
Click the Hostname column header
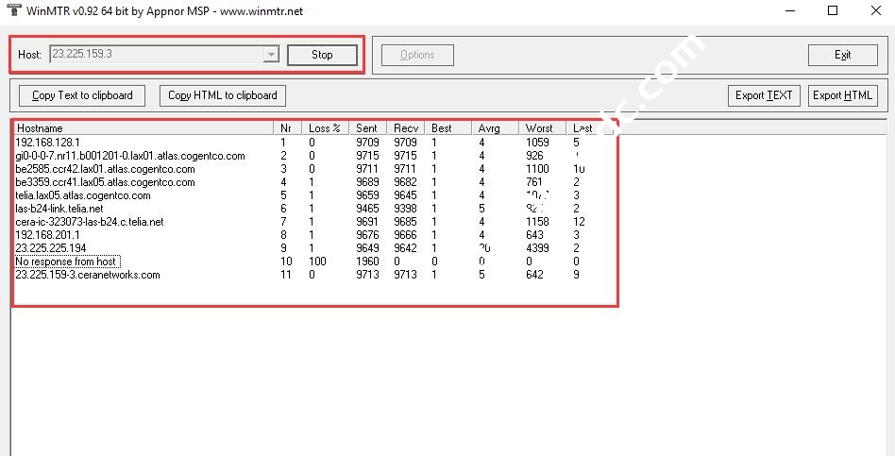[142, 127]
